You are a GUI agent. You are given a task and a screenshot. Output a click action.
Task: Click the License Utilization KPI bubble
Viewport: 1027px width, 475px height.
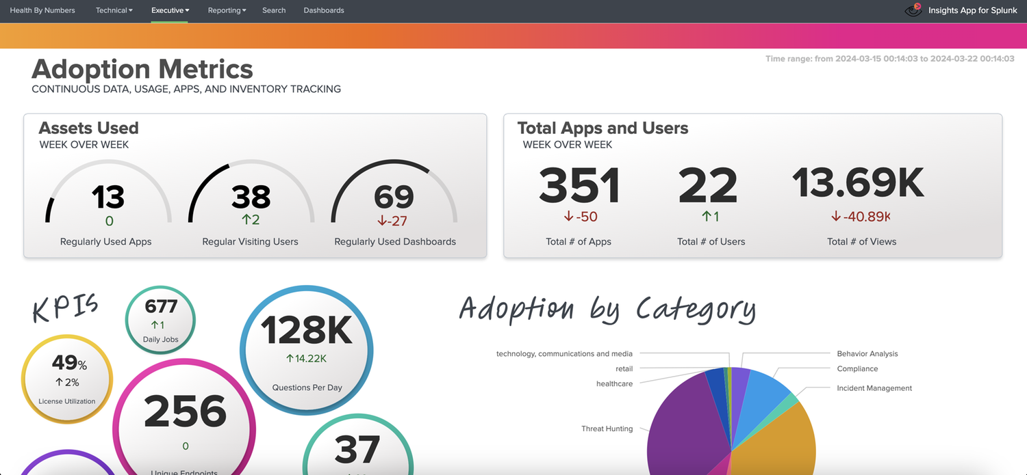[x=66, y=379]
